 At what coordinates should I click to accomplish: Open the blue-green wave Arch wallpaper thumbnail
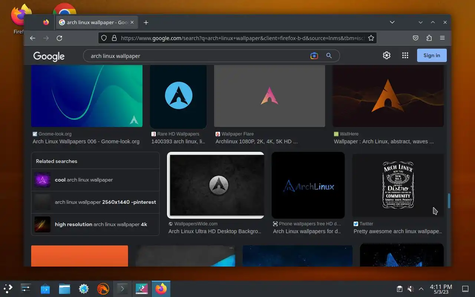(x=87, y=96)
